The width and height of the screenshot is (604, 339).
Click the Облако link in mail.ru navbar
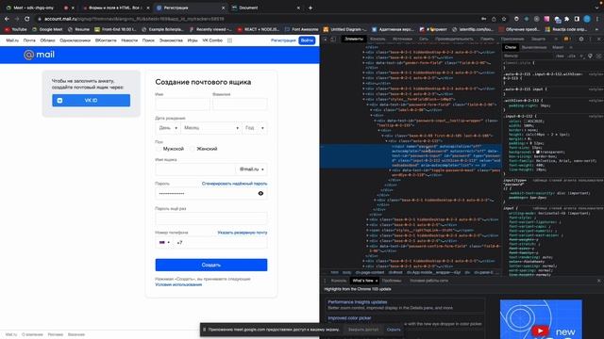coord(47,40)
